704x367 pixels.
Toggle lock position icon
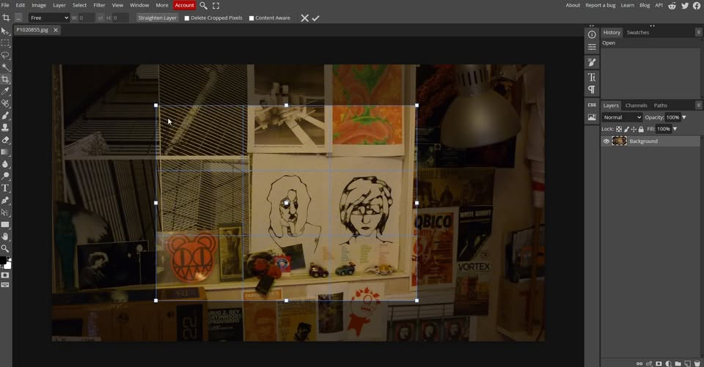634,129
